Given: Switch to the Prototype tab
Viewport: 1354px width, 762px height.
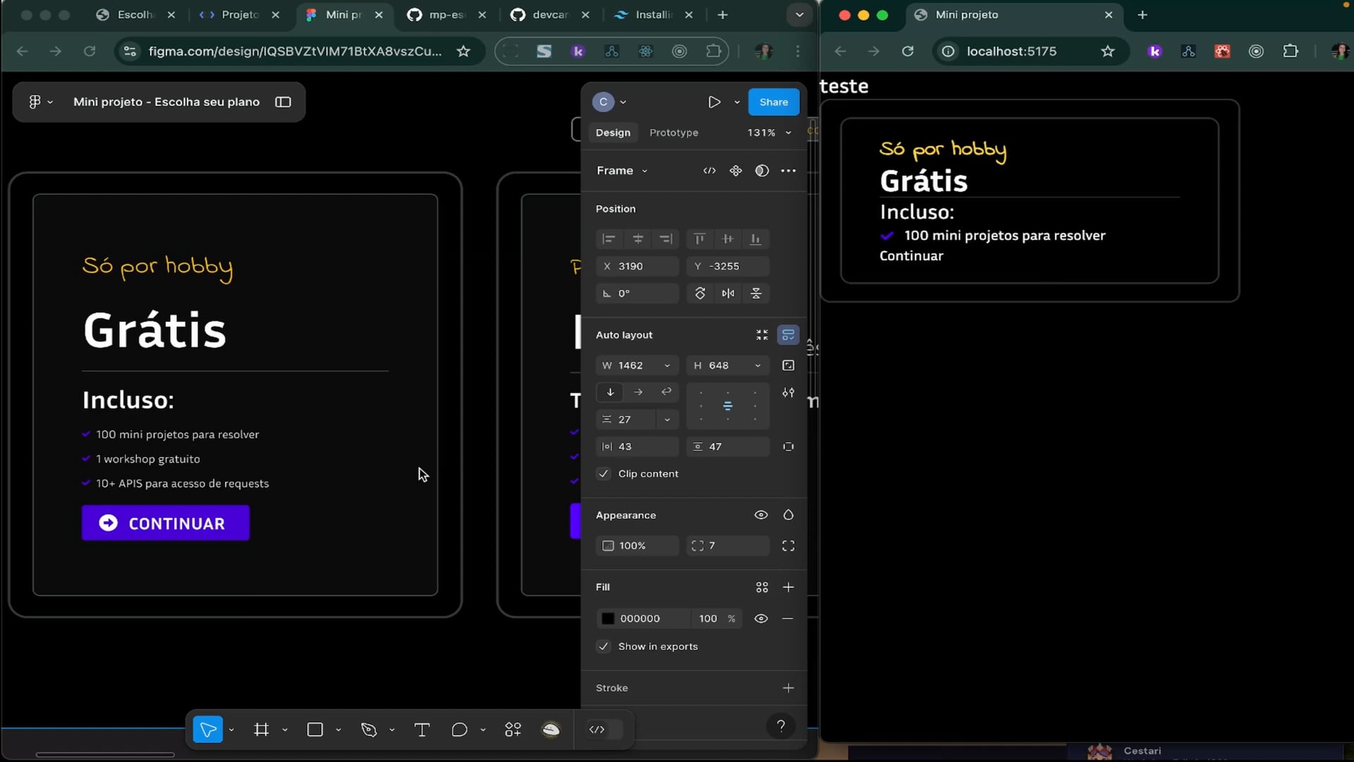Looking at the screenshot, I should [x=673, y=133].
